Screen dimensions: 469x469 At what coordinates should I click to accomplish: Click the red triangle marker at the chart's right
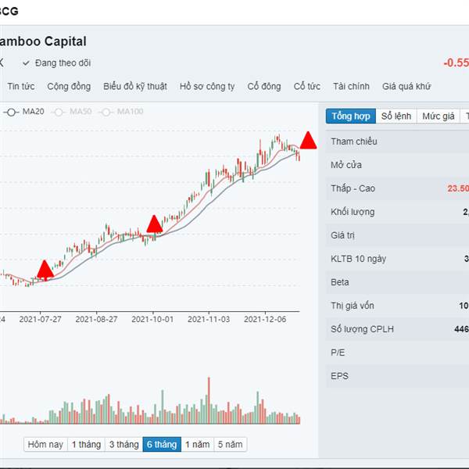tap(308, 141)
